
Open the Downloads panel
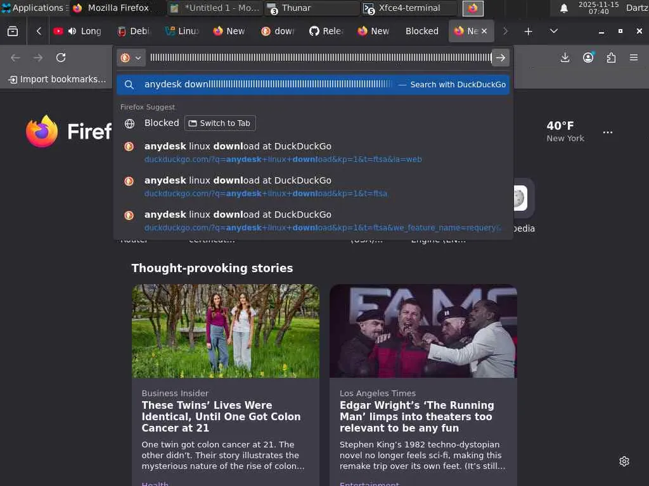(565, 58)
